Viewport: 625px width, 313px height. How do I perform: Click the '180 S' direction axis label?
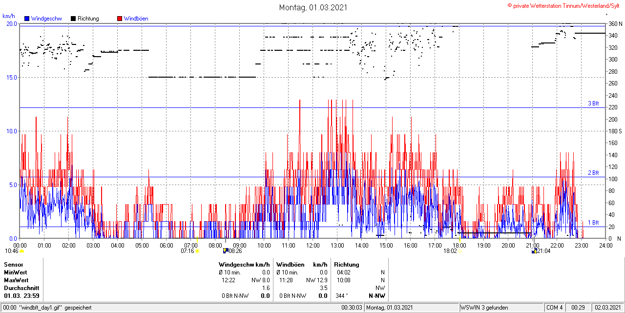coord(614,131)
